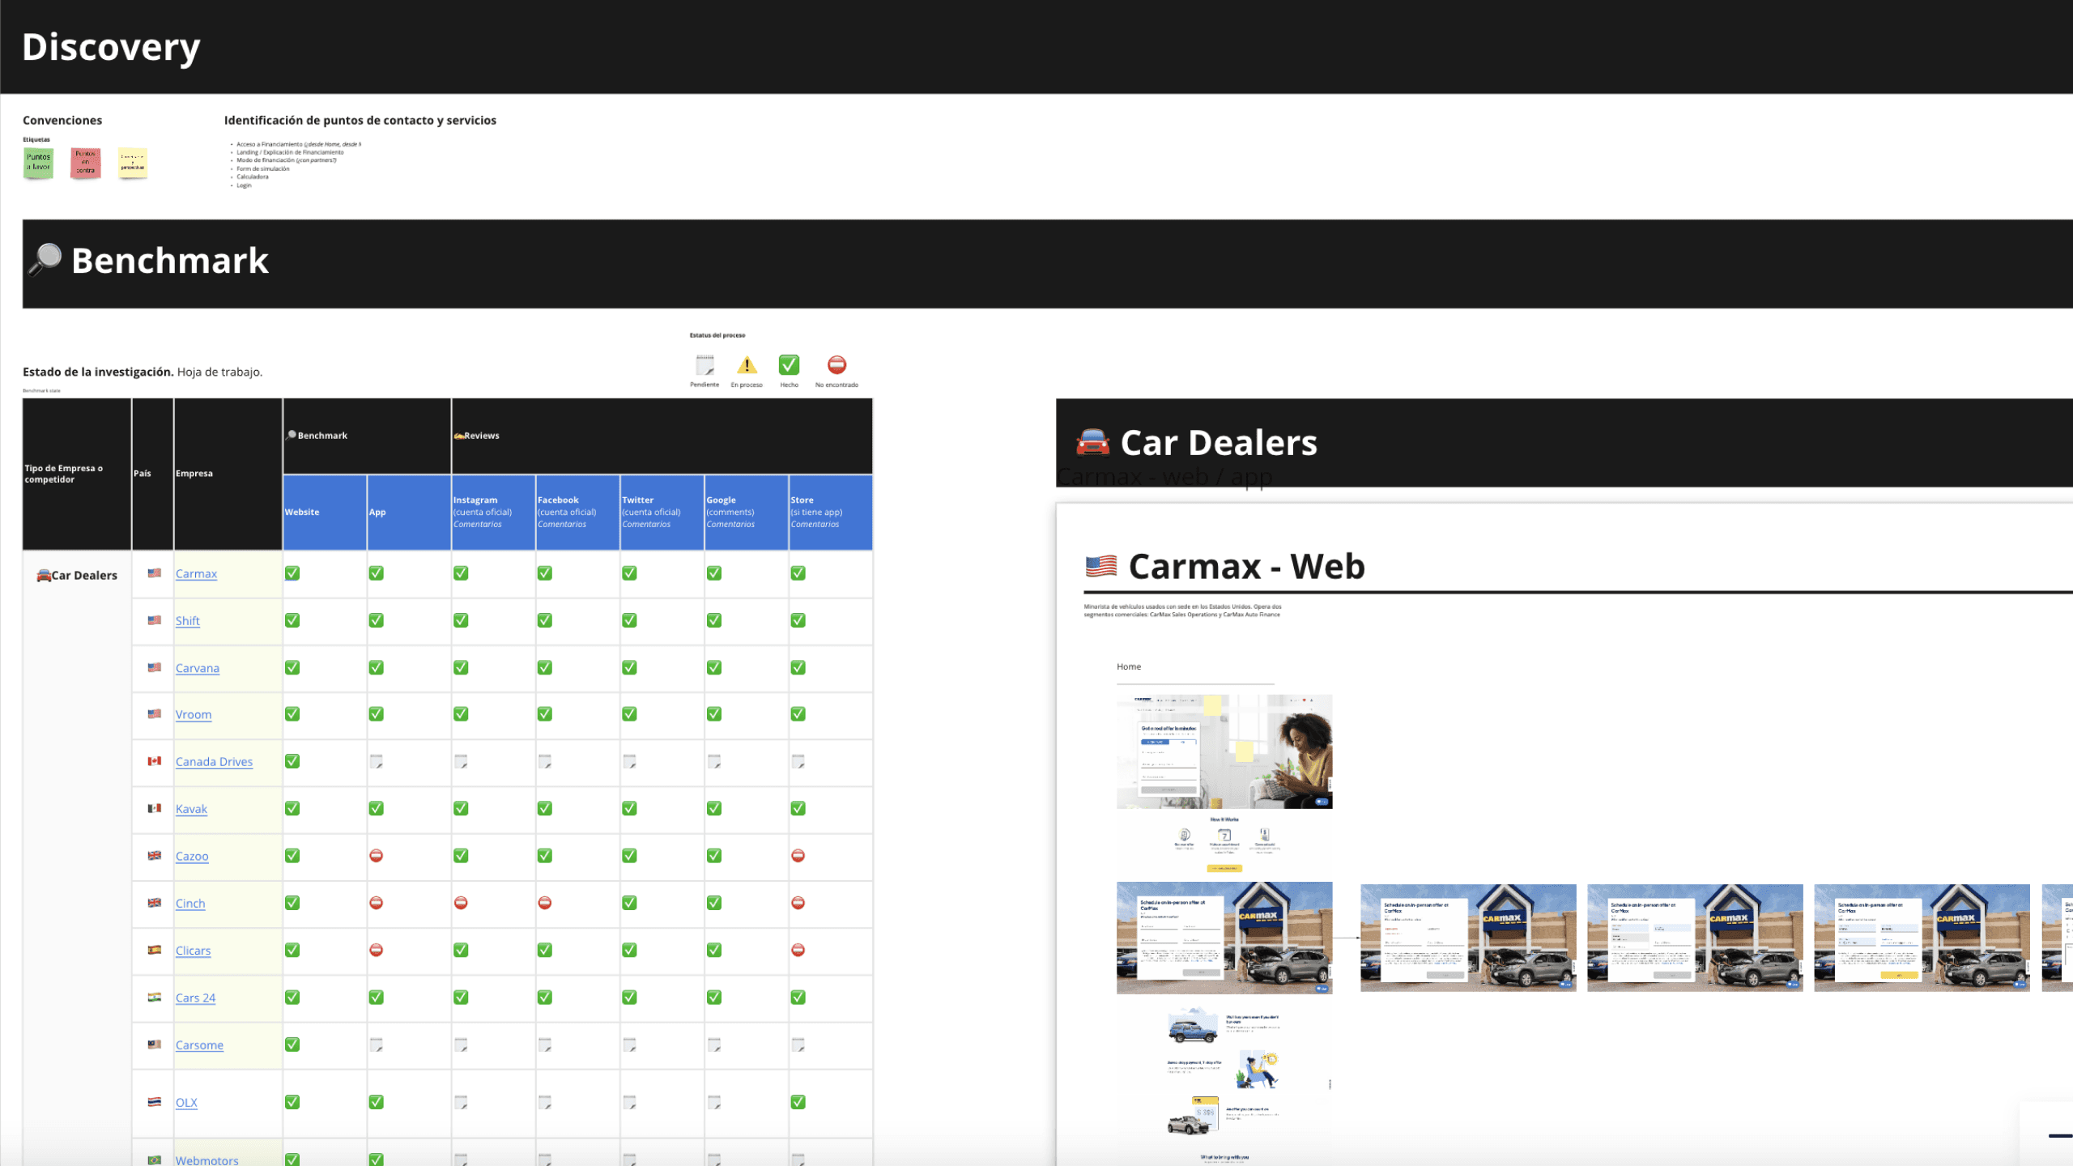Image resolution: width=2073 pixels, height=1166 pixels.
Task: Click the Convenciones heading
Action: [x=62, y=120]
